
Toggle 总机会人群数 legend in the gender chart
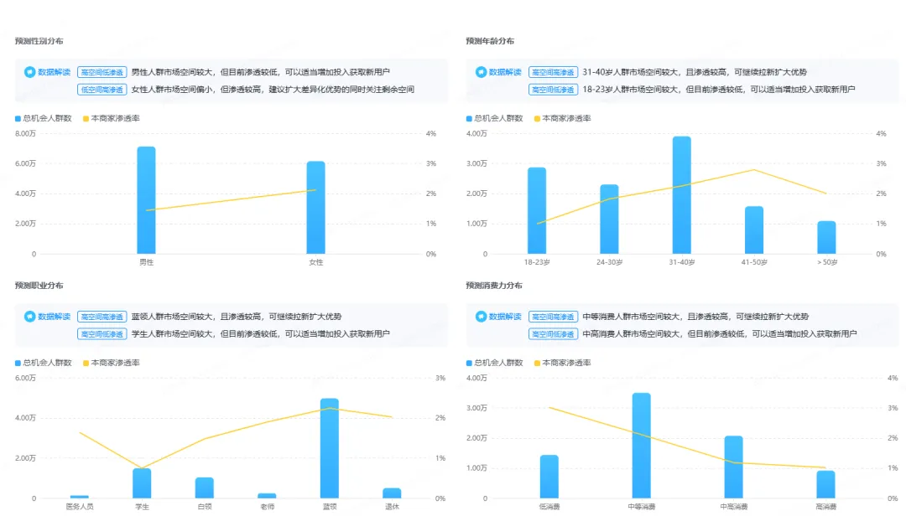(x=44, y=118)
